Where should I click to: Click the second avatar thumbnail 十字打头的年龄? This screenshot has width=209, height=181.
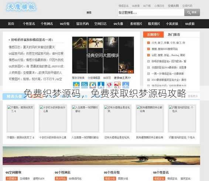pyautogui.click(x=53, y=118)
